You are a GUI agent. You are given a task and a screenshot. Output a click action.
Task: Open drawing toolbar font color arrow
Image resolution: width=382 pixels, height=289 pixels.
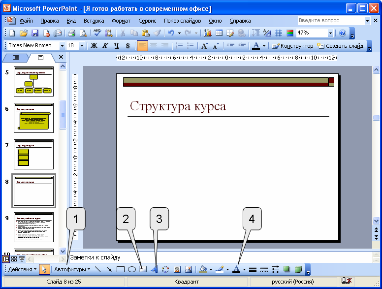(244, 269)
